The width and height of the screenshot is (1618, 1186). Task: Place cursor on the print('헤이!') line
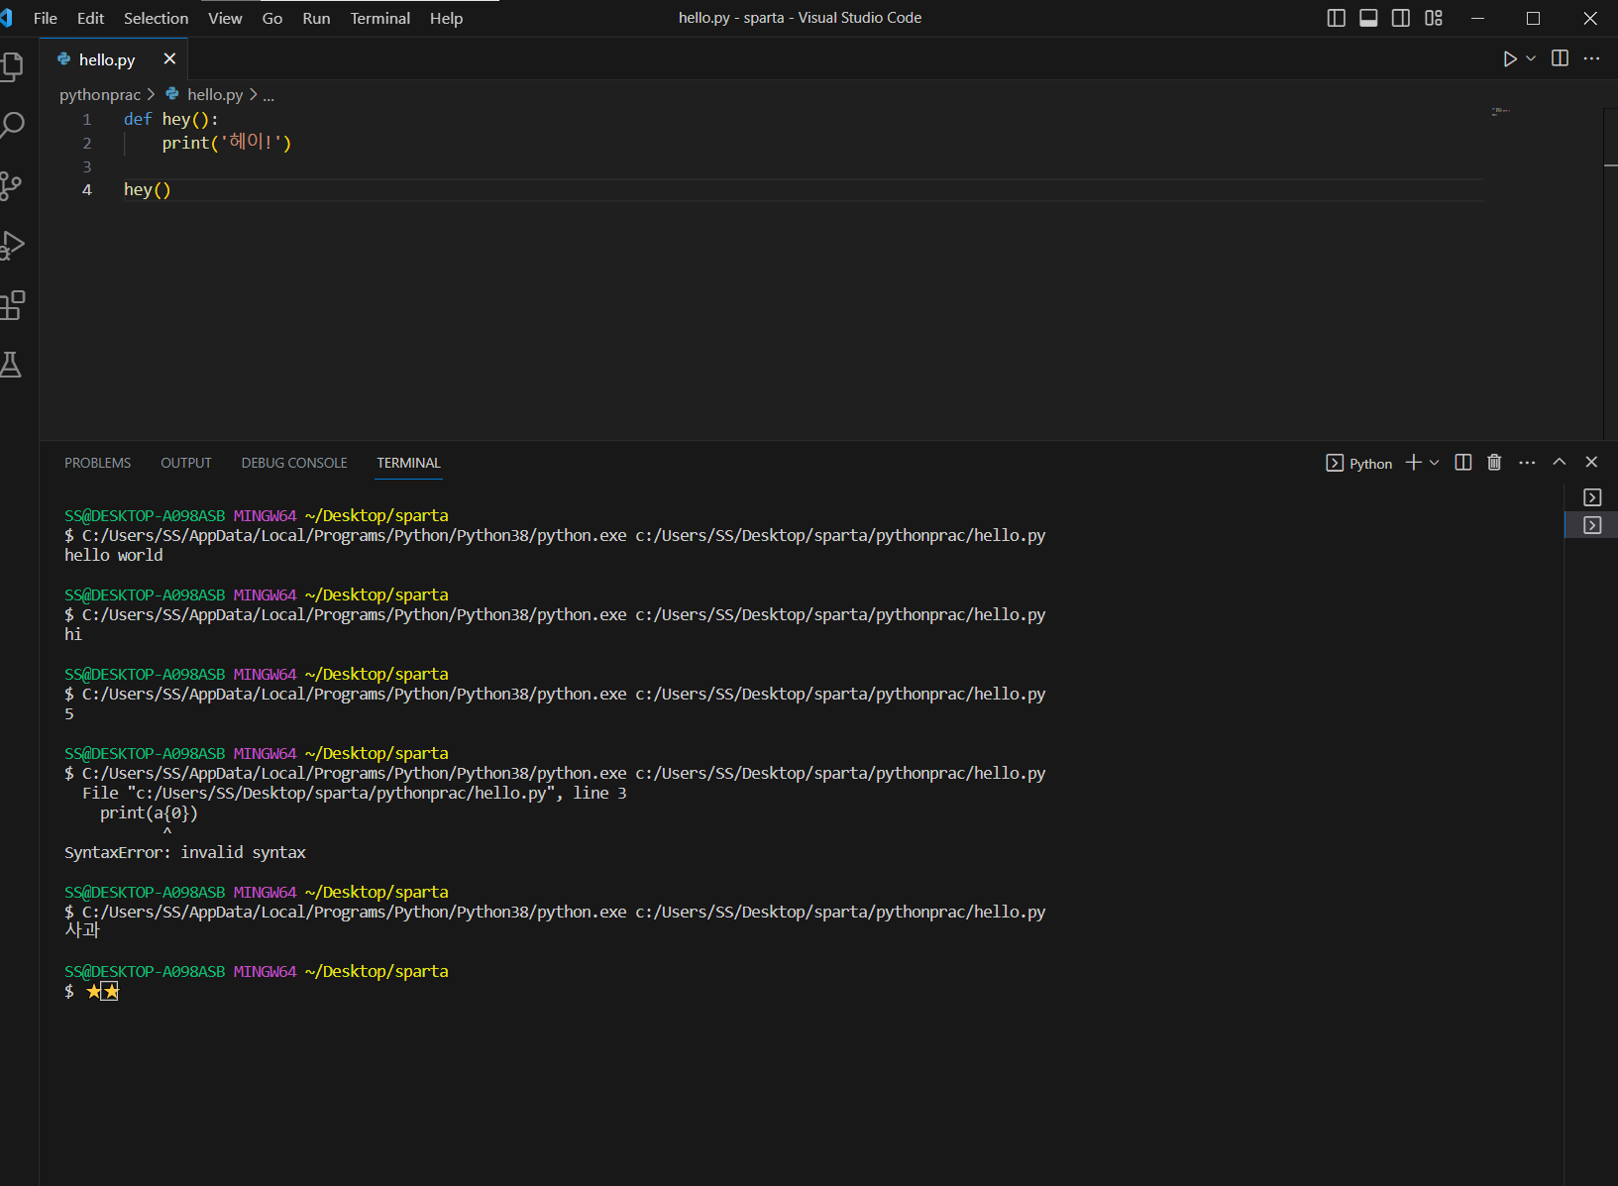click(x=227, y=143)
